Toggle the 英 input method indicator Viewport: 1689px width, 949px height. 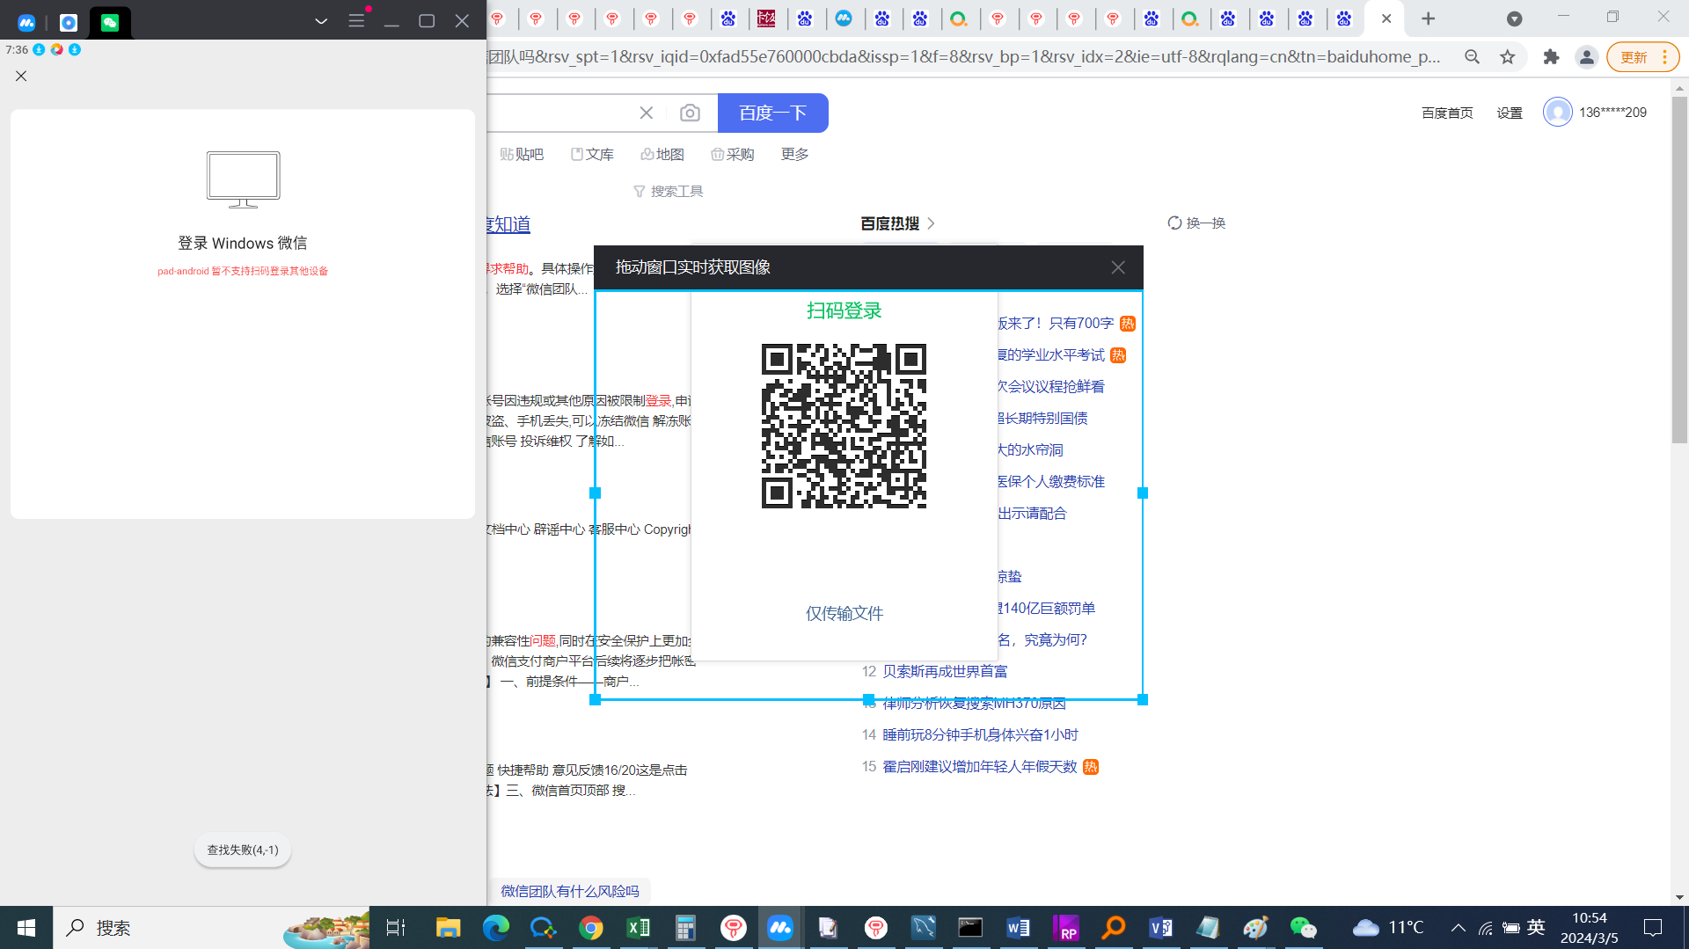click(1536, 927)
